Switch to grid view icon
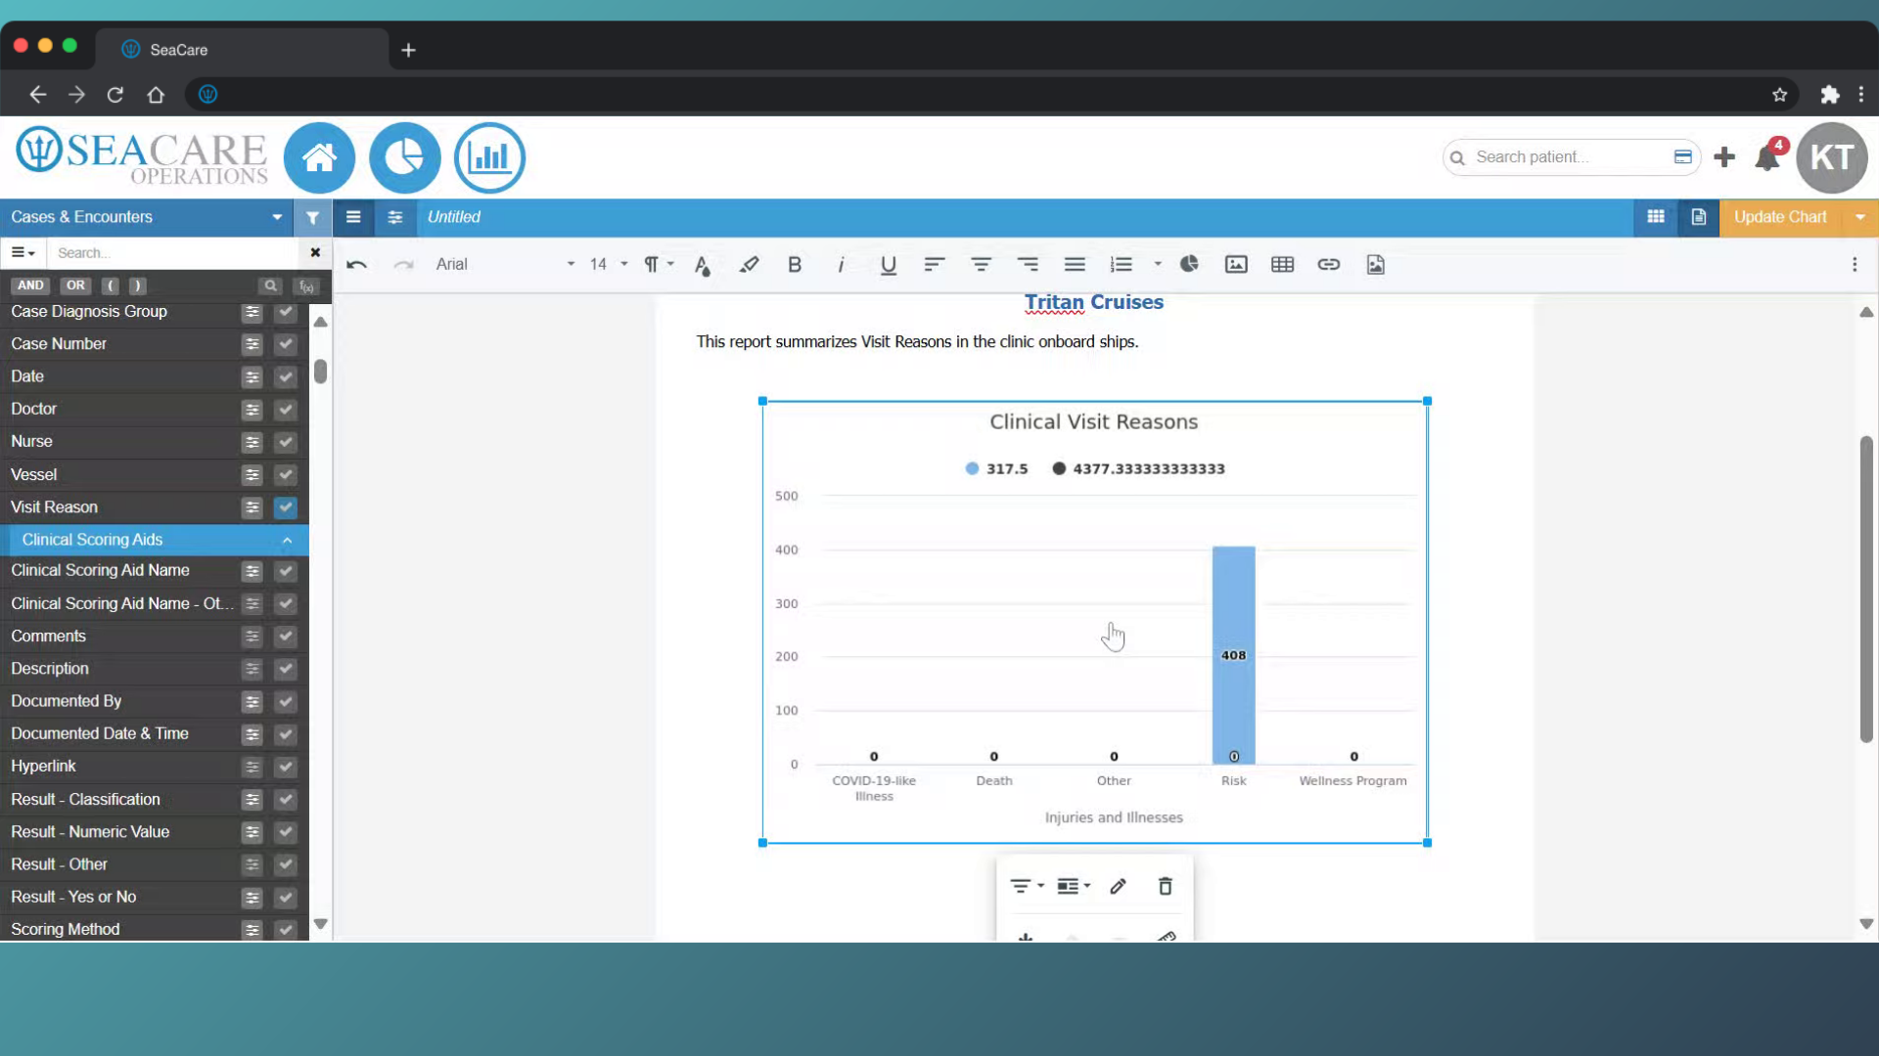This screenshot has width=1879, height=1056. point(1656,217)
